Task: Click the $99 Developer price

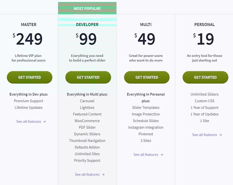Action: coord(86,39)
